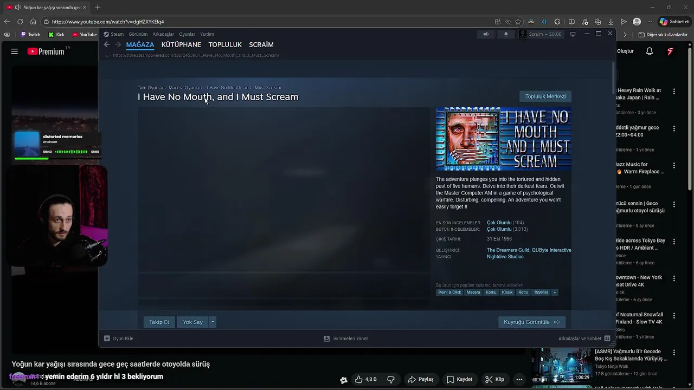This screenshot has width=694, height=390.
Task: Open browser downloads icon
Action: (x=611, y=22)
